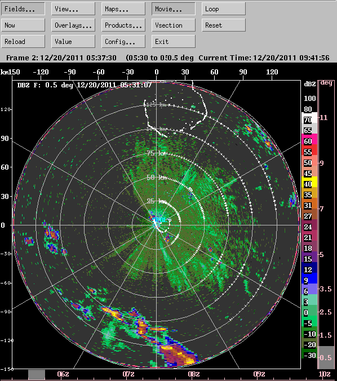Click the radar site center marker
This screenshot has width=337, height=381.
156,225
